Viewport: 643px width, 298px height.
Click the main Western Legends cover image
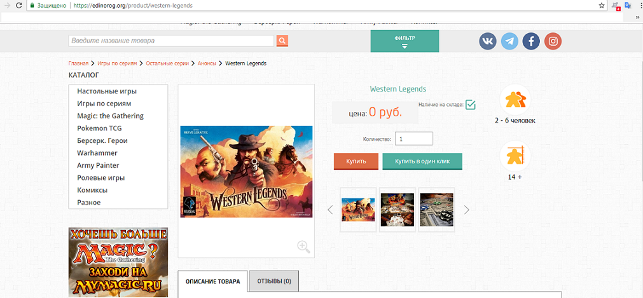[247, 172]
